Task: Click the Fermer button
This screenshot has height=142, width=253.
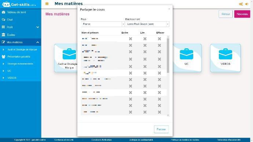Action: (x=161, y=129)
